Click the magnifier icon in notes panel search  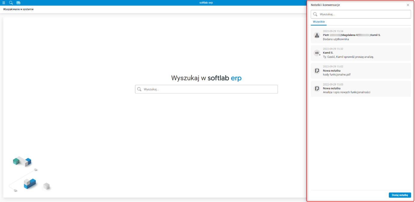(315, 14)
